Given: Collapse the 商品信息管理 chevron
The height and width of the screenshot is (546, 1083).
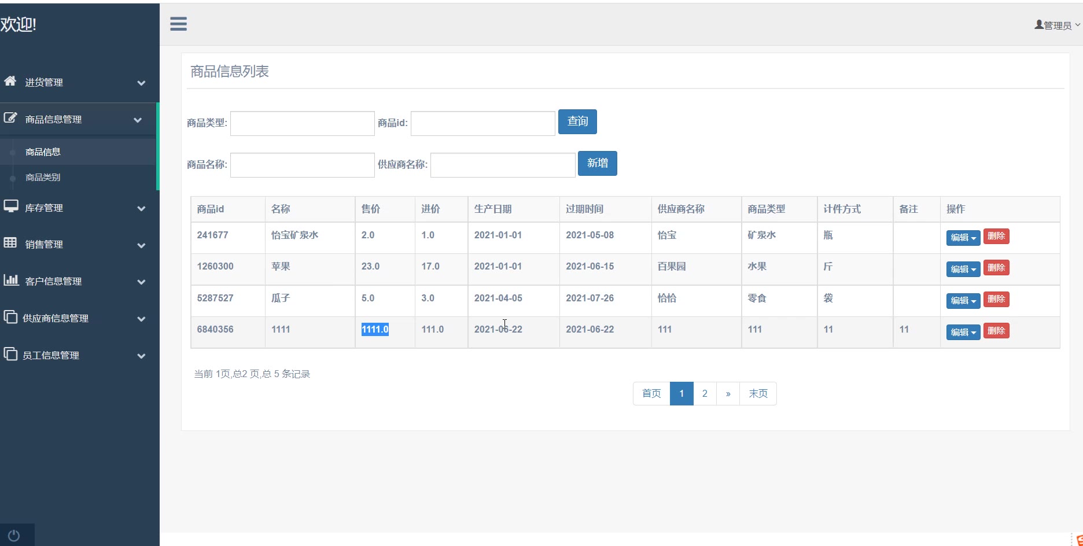Looking at the screenshot, I should click(x=138, y=120).
